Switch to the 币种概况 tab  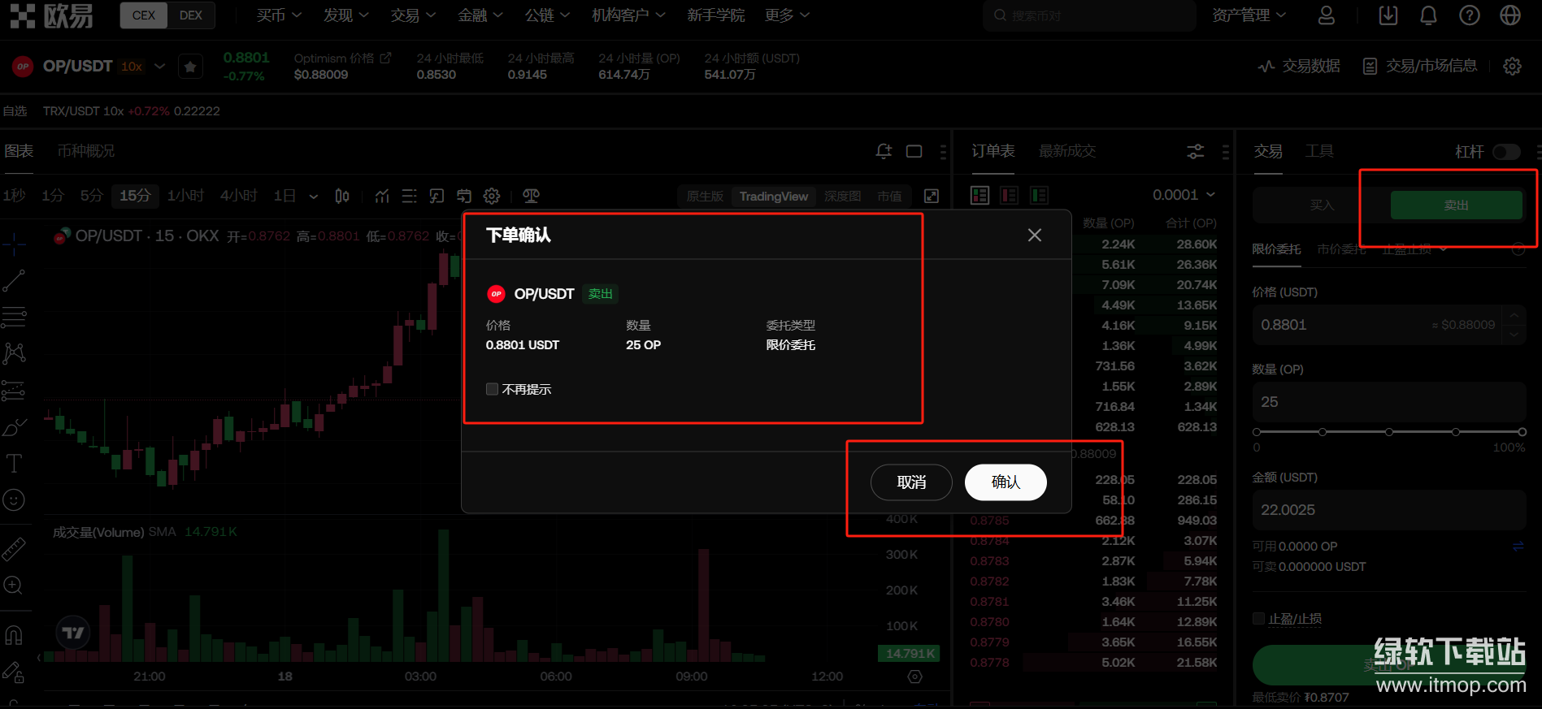point(86,151)
